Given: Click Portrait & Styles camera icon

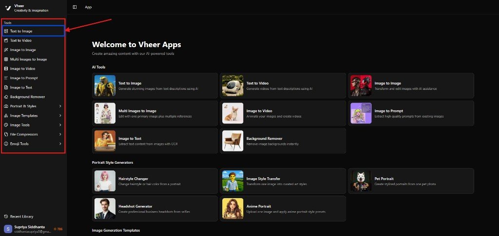Looking at the screenshot, I should (6, 106).
